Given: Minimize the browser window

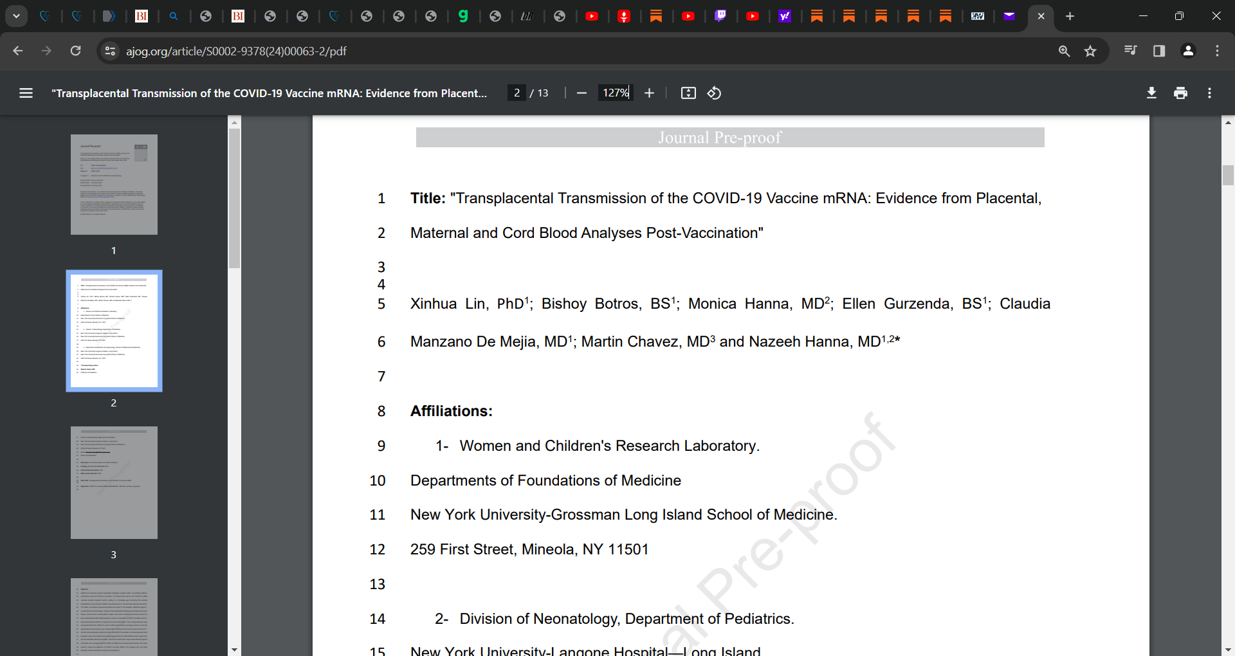Looking at the screenshot, I should coord(1143,16).
